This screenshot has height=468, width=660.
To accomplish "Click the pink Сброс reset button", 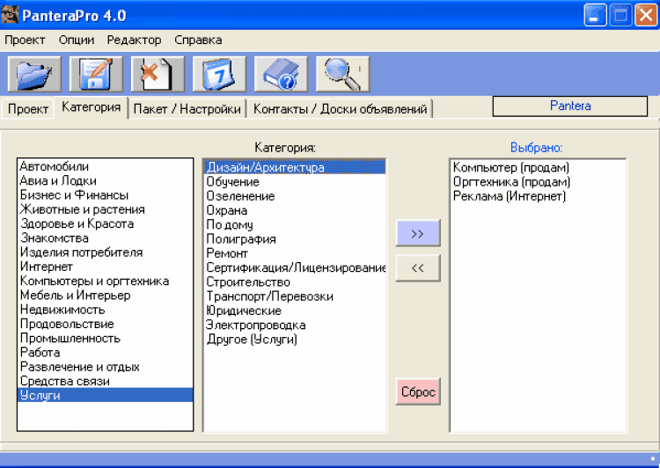I will [417, 391].
